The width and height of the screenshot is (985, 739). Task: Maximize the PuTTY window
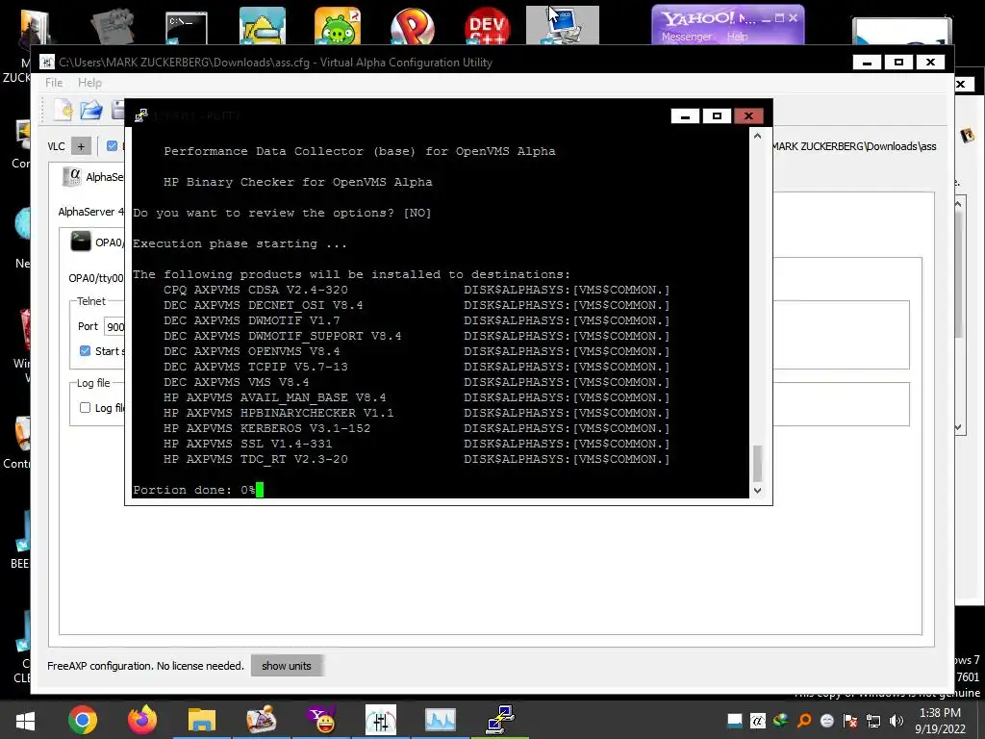[x=717, y=115]
